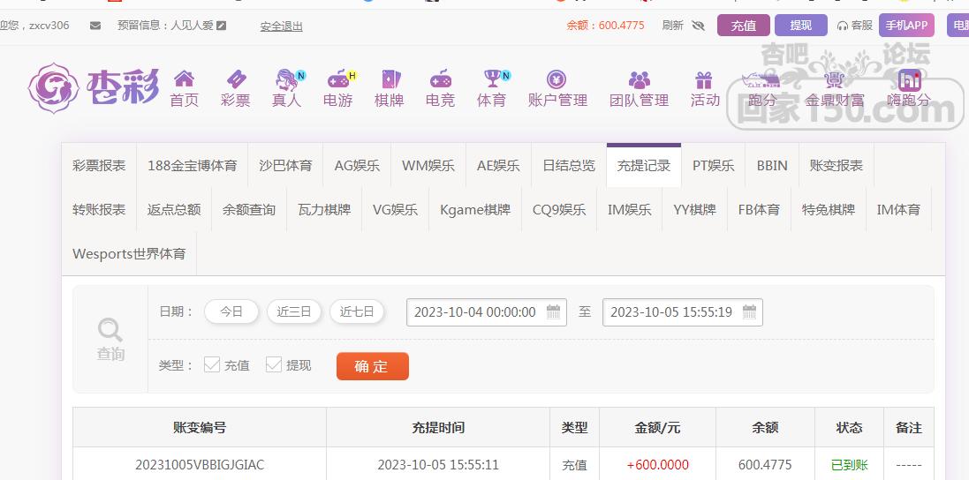This screenshot has height=480, width=969.
Task: Toggle the 充值 type checkbox
Action: [212, 364]
